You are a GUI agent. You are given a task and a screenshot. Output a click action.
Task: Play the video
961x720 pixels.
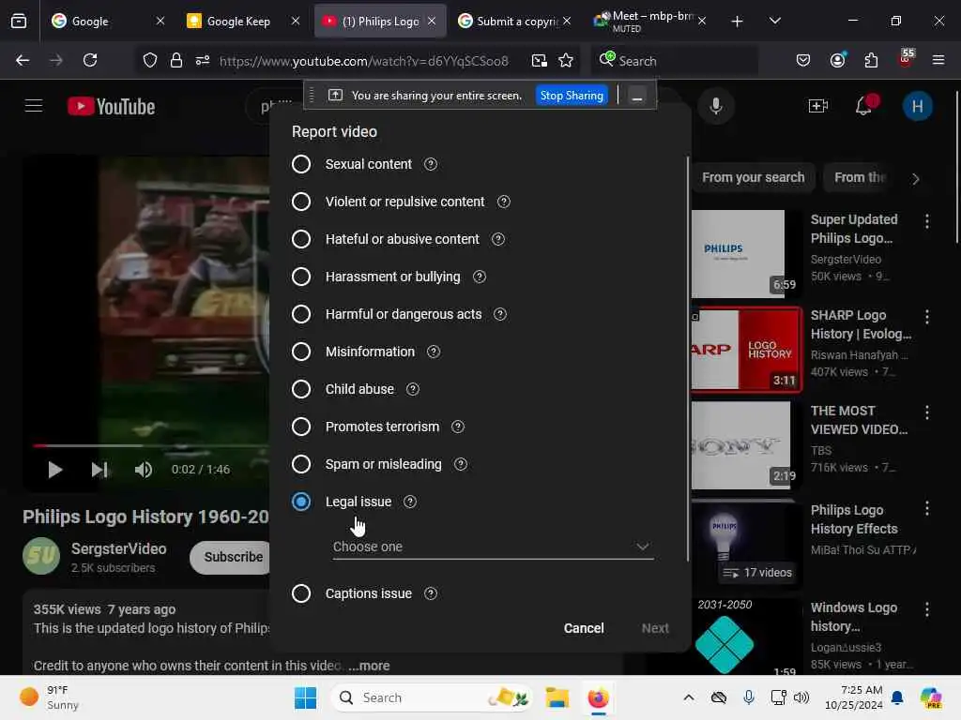(55, 470)
